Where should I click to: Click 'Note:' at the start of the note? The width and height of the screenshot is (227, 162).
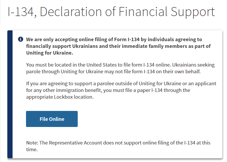(32, 143)
